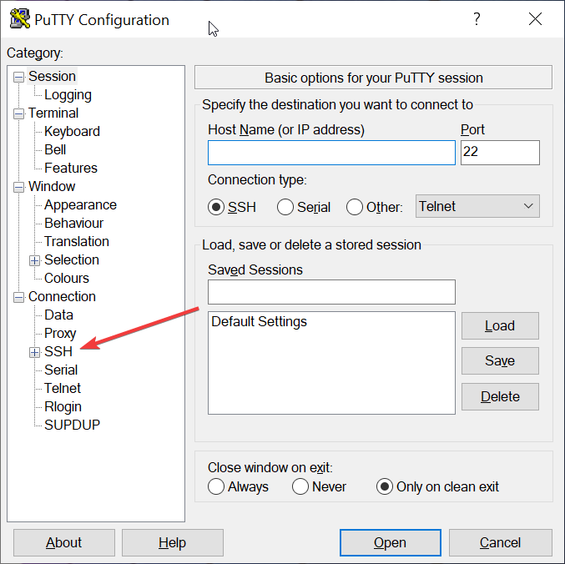Screen dimensions: 565x564
Task: Click Open to start the session
Action: pyautogui.click(x=391, y=543)
